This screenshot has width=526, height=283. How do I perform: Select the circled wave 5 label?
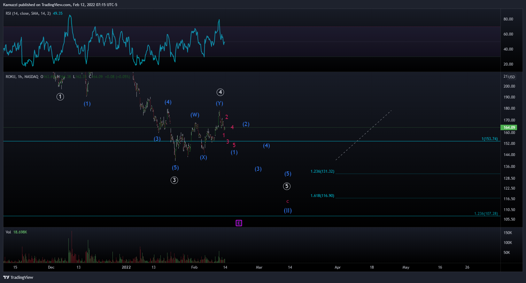[x=287, y=186]
